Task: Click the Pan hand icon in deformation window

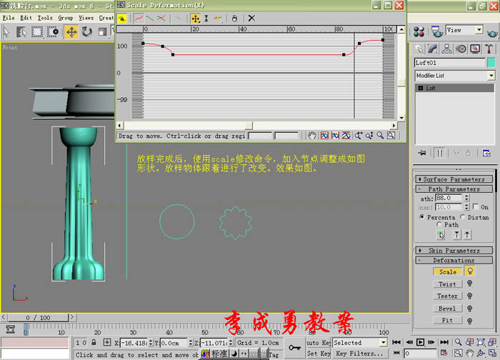Action: tap(312, 136)
